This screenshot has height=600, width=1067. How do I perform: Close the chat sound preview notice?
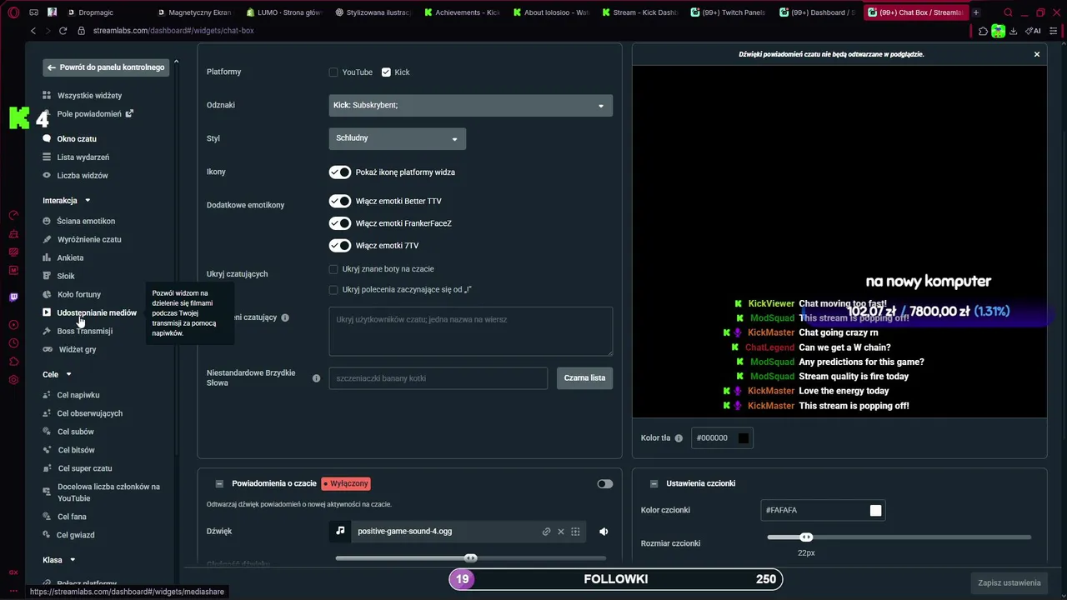point(1037,54)
